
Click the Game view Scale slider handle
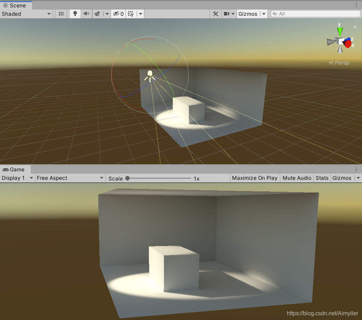point(127,178)
